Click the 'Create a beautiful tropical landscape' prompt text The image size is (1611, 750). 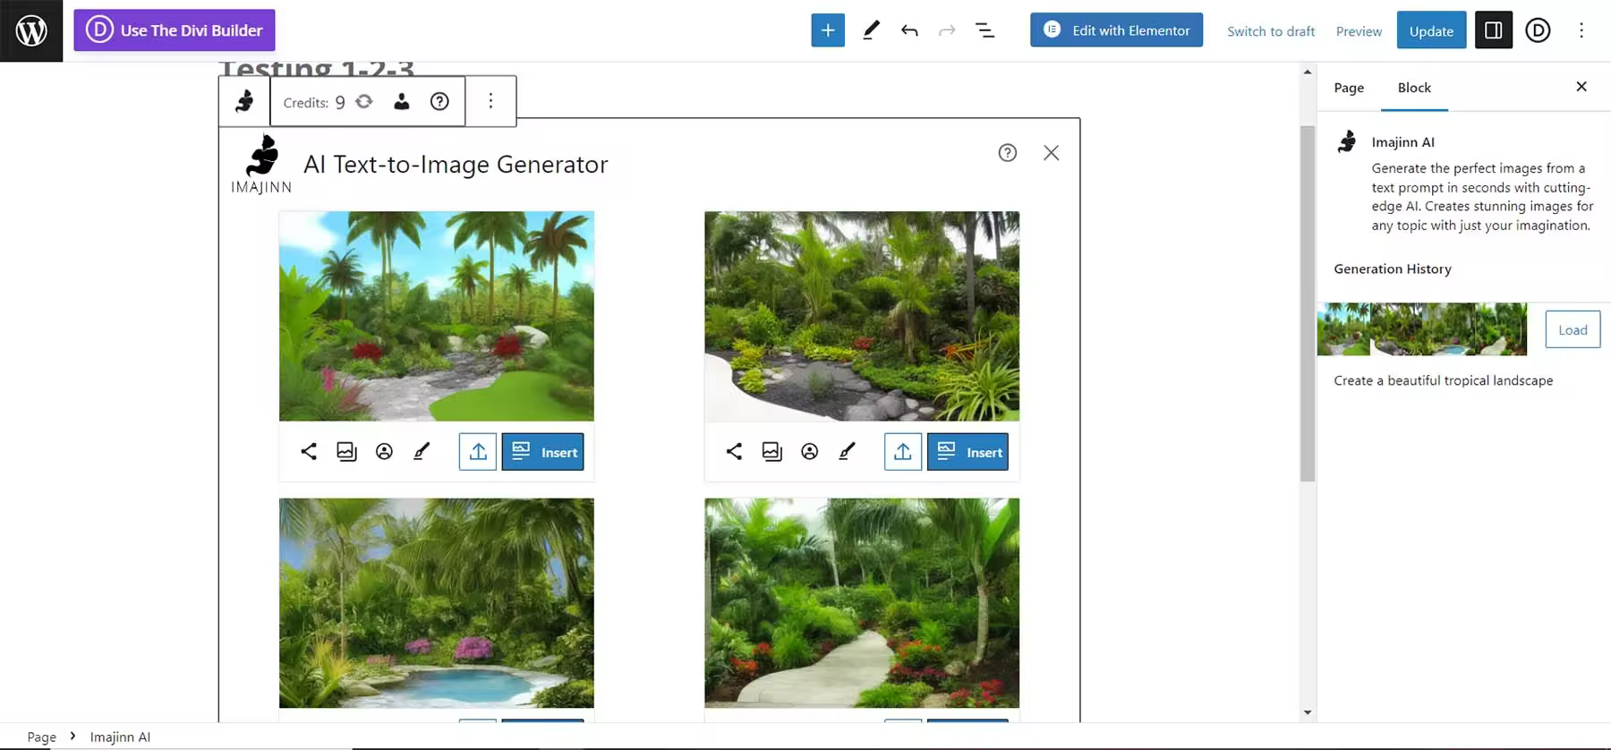[x=1444, y=380]
